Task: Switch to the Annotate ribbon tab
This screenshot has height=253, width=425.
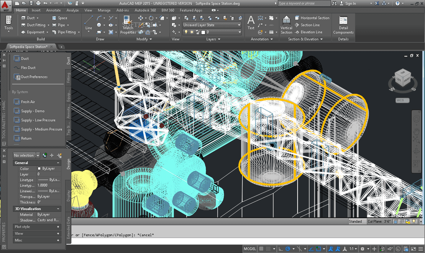Action: pyautogui.click(x=53, y=10)
